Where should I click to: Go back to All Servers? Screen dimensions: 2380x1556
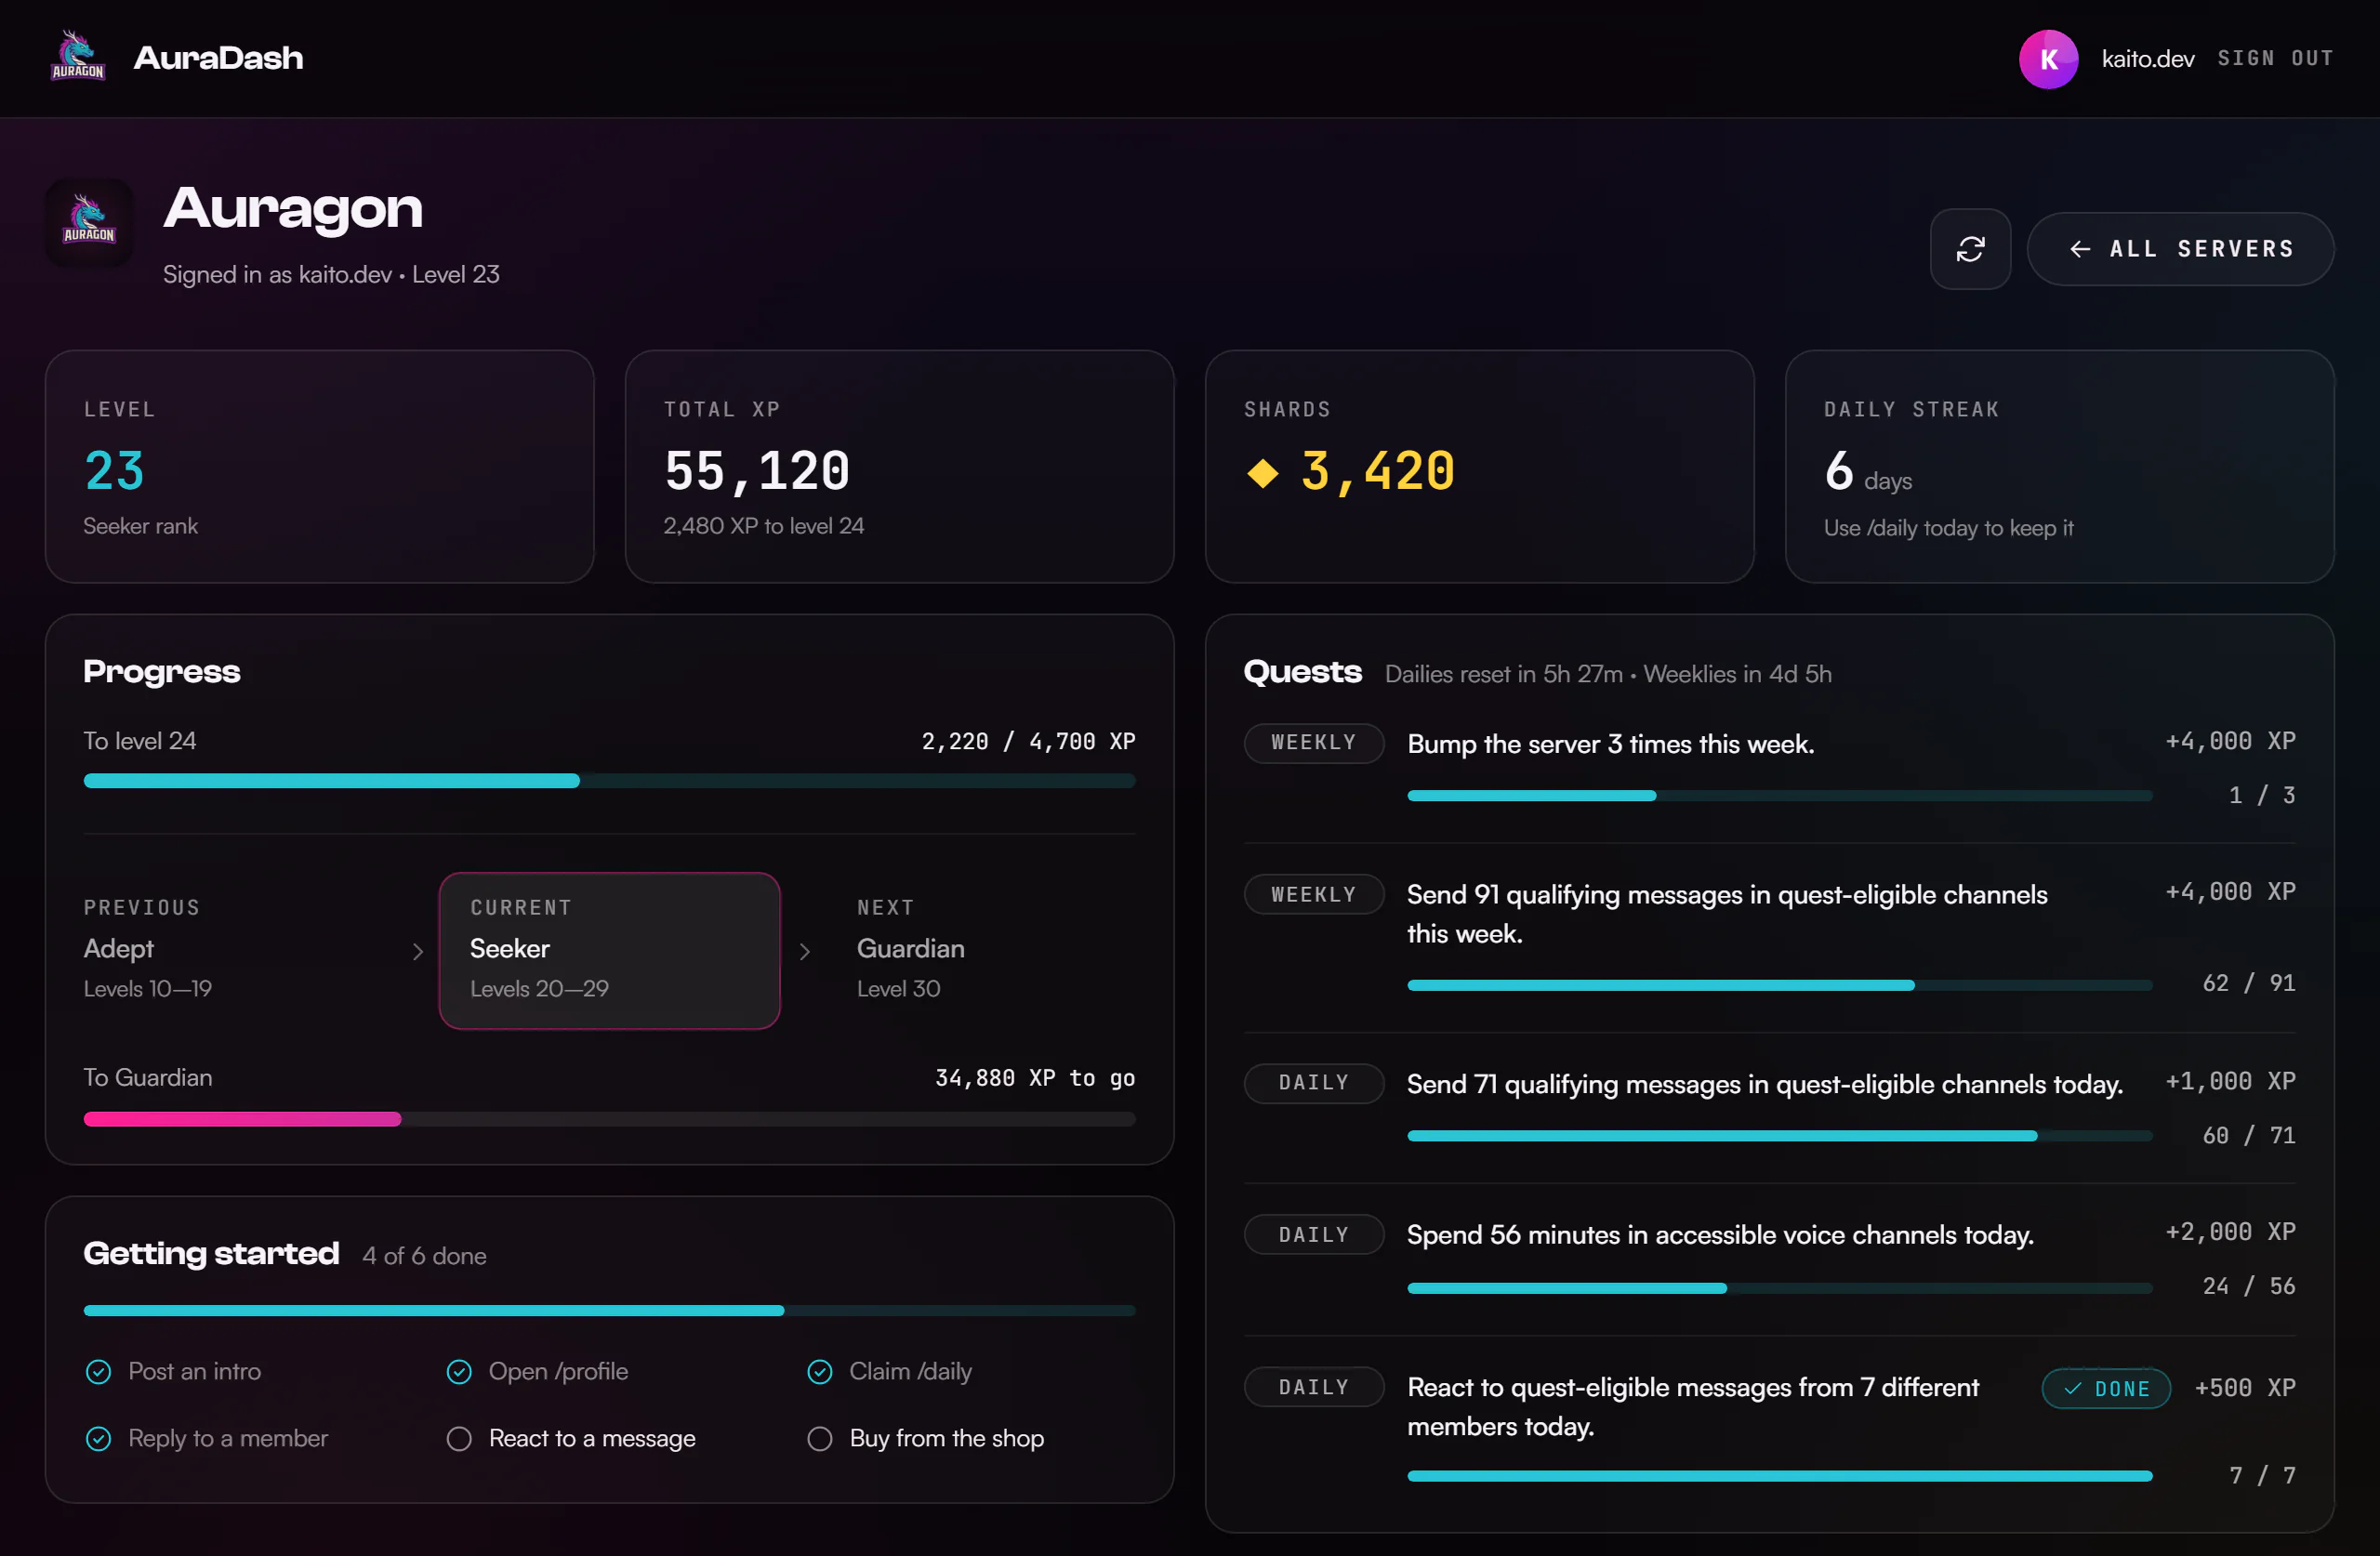click(2180, 249)
